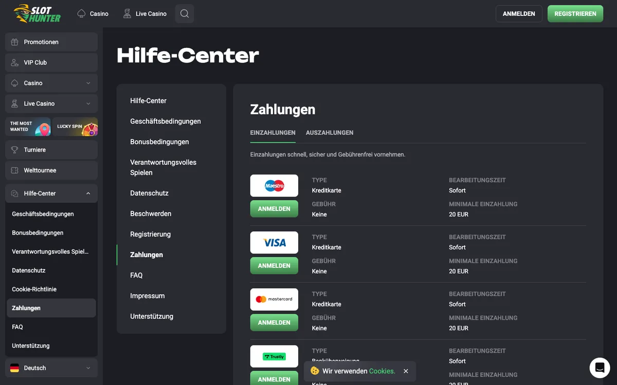Click the Promotionen gift icon
Image resolution: width=617 pixels, height=385 pixels.
coord(15,42)
